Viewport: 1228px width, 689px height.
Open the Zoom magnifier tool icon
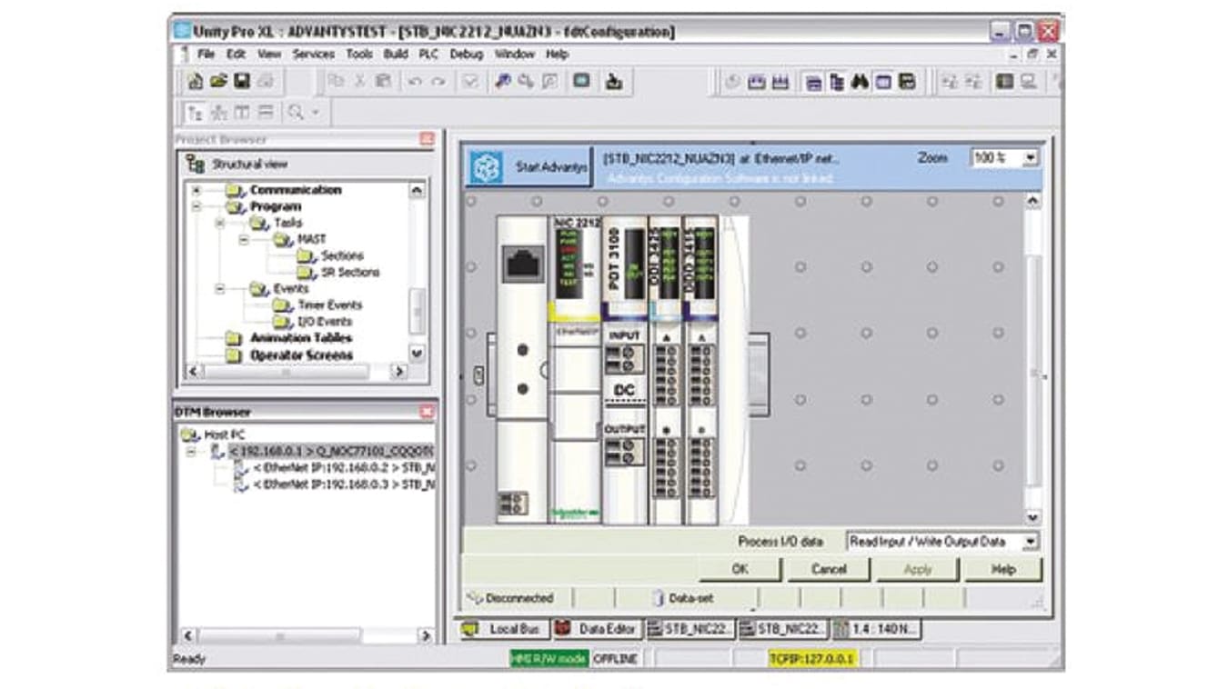(x=296, y=114)
